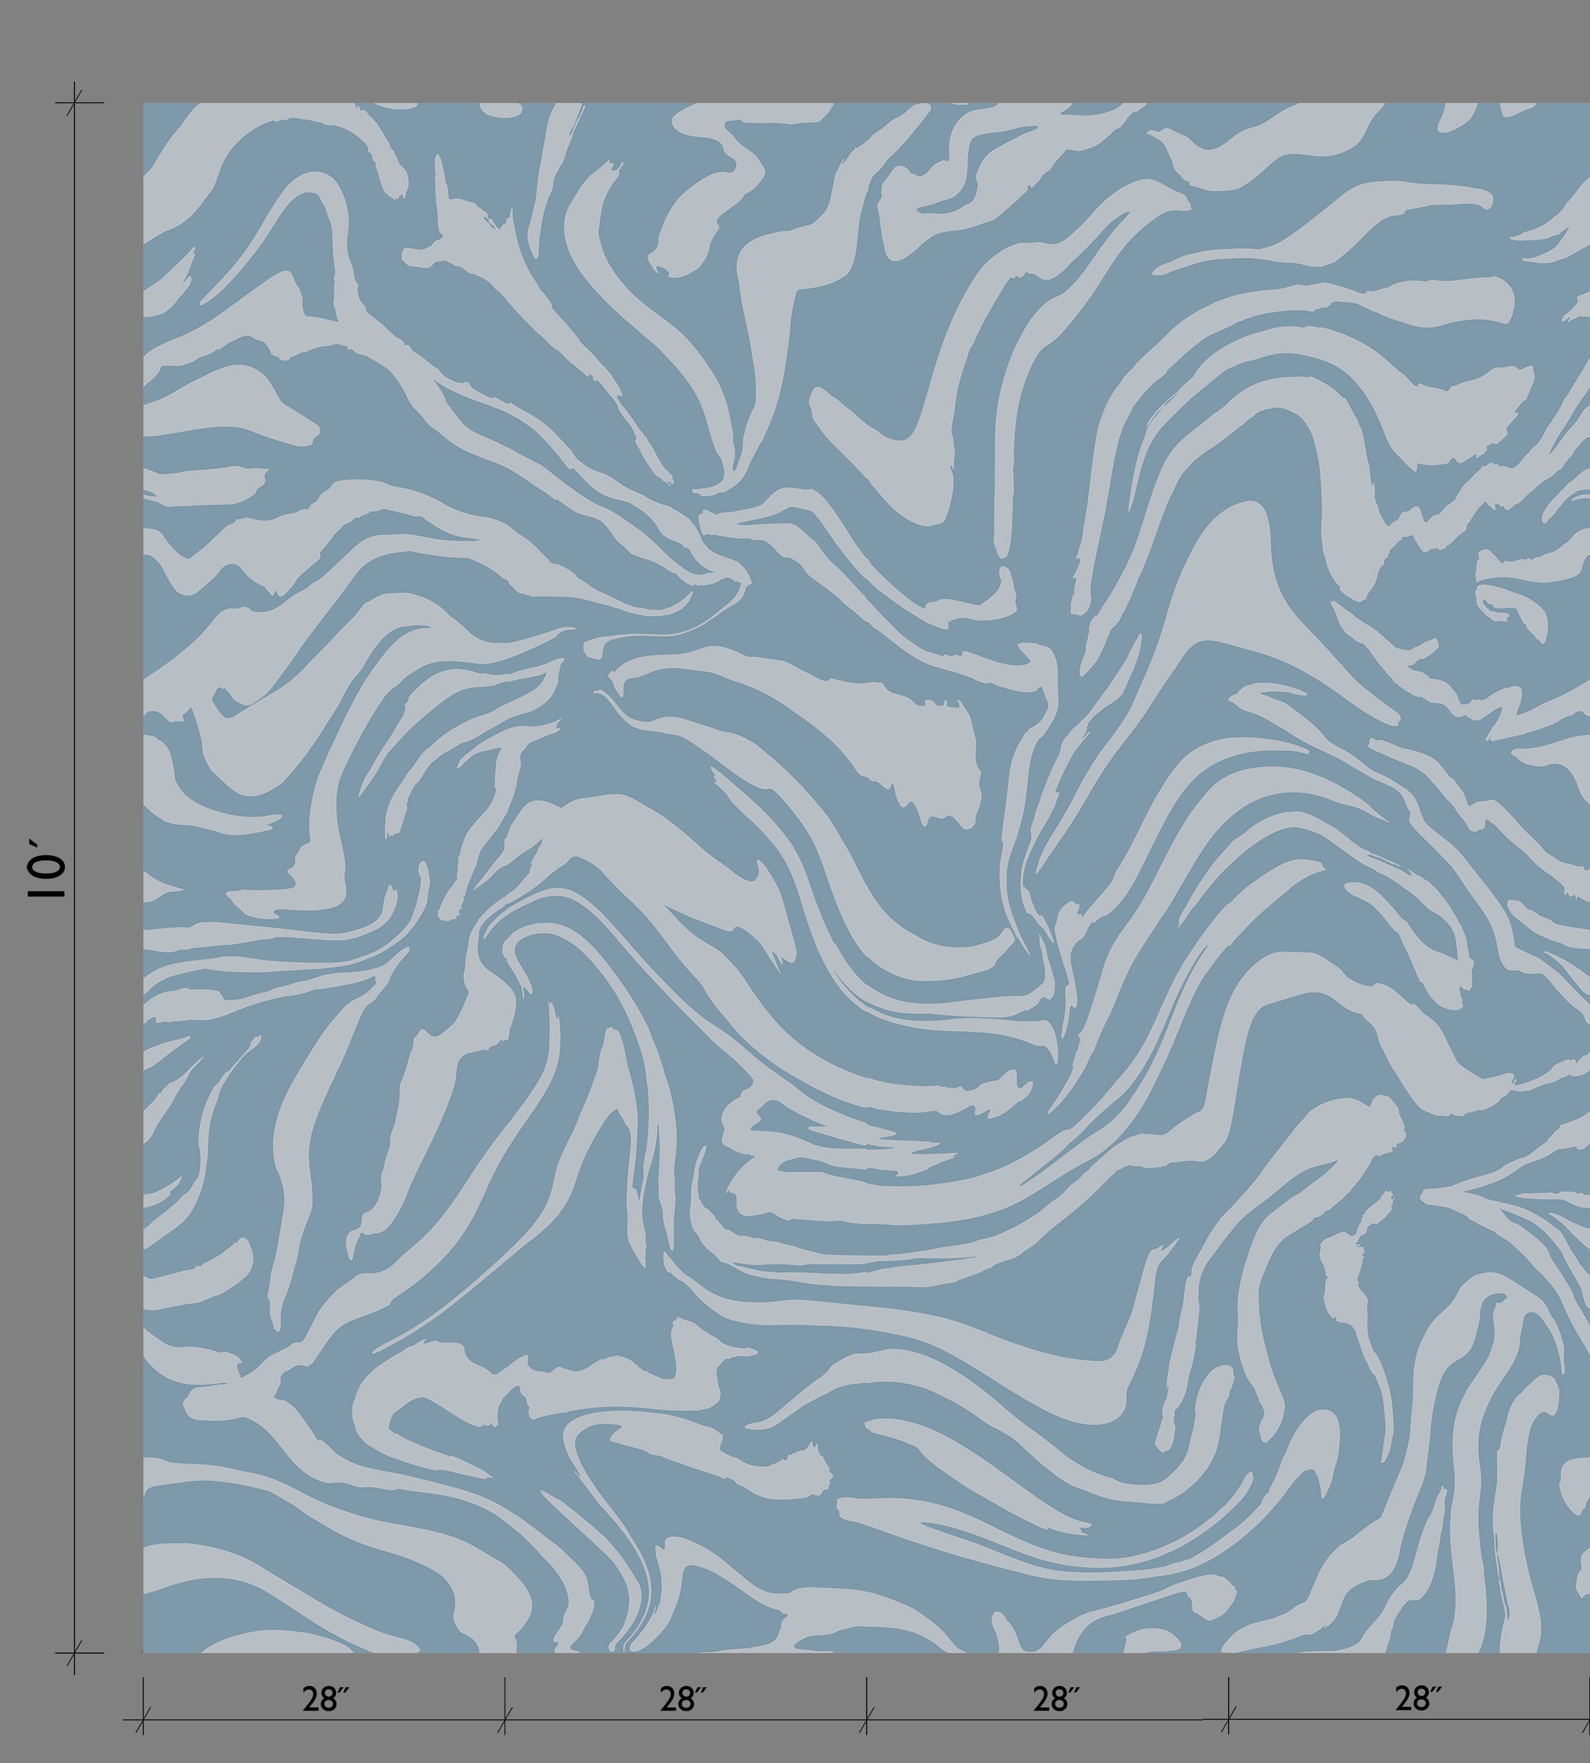Click the vertical dimension line beside the pattern
The image size is (1590, 1763).
tap(75, 524)
